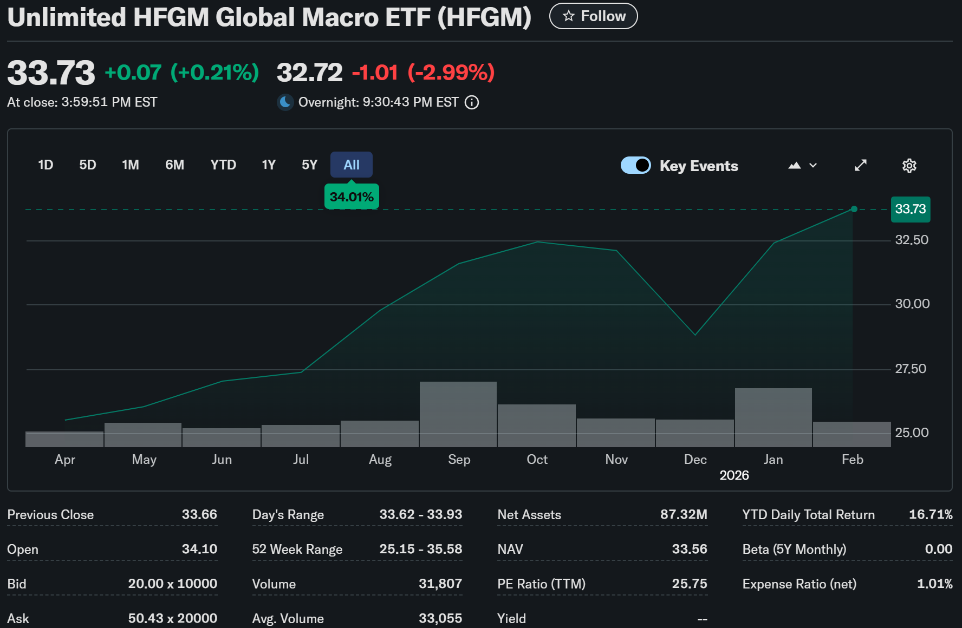Click the 30.00 price axis label
Image resolution: width=962 pixels, height=628 pixels.
[912, 304]
